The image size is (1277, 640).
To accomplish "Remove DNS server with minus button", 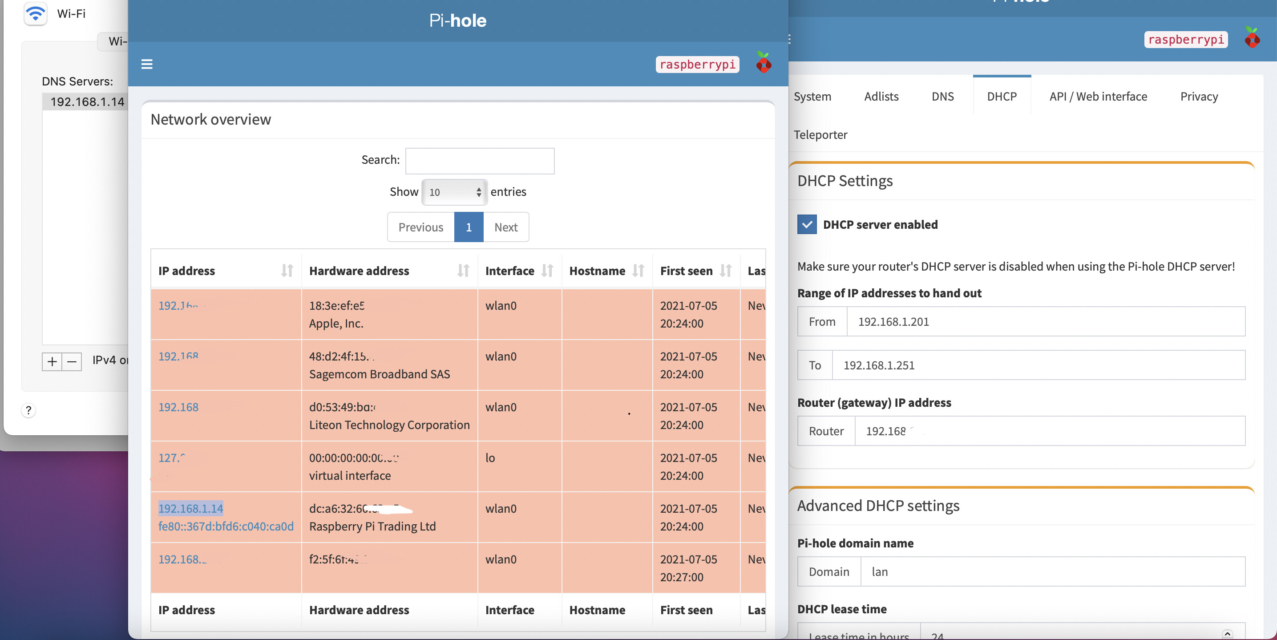I will 71,362.
